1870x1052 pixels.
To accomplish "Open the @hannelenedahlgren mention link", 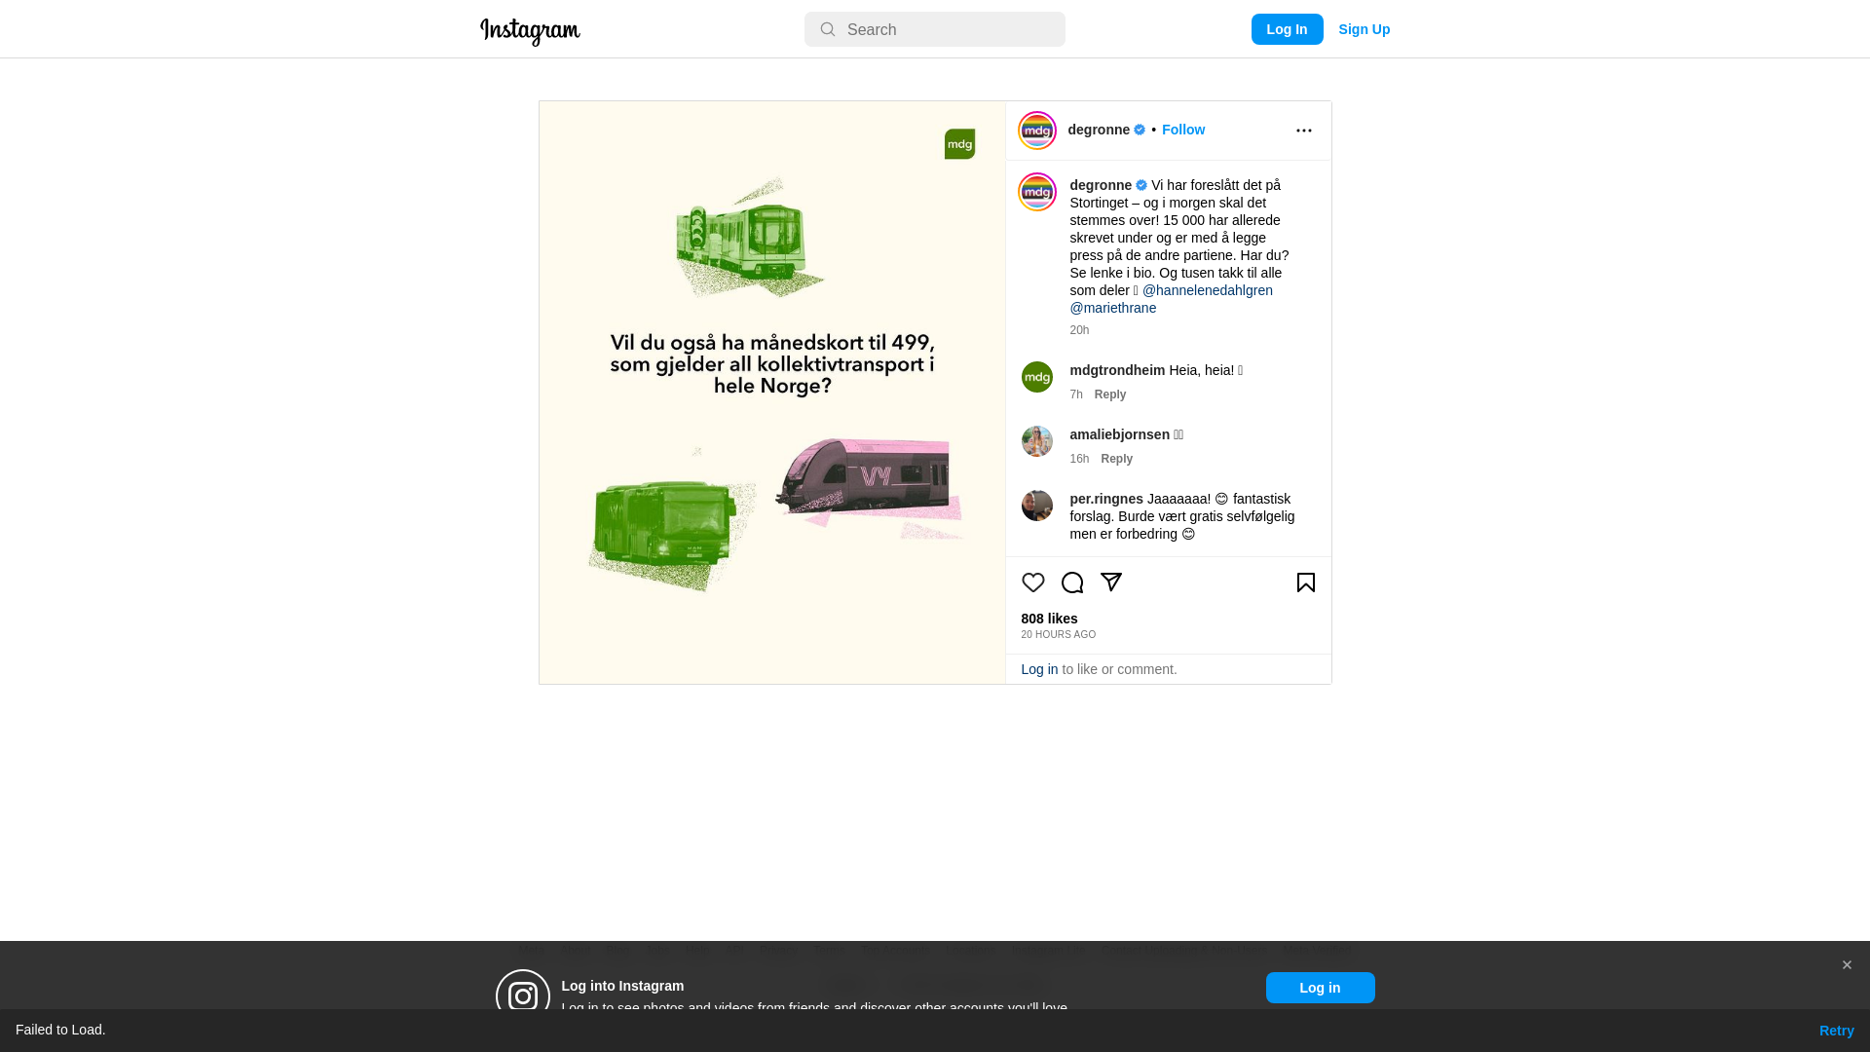I will 1208,290.
